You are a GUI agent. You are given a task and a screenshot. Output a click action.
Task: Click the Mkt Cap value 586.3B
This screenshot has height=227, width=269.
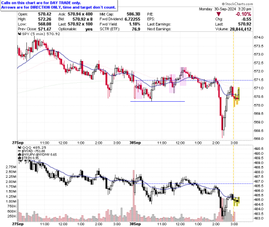[x=133, y=14]
